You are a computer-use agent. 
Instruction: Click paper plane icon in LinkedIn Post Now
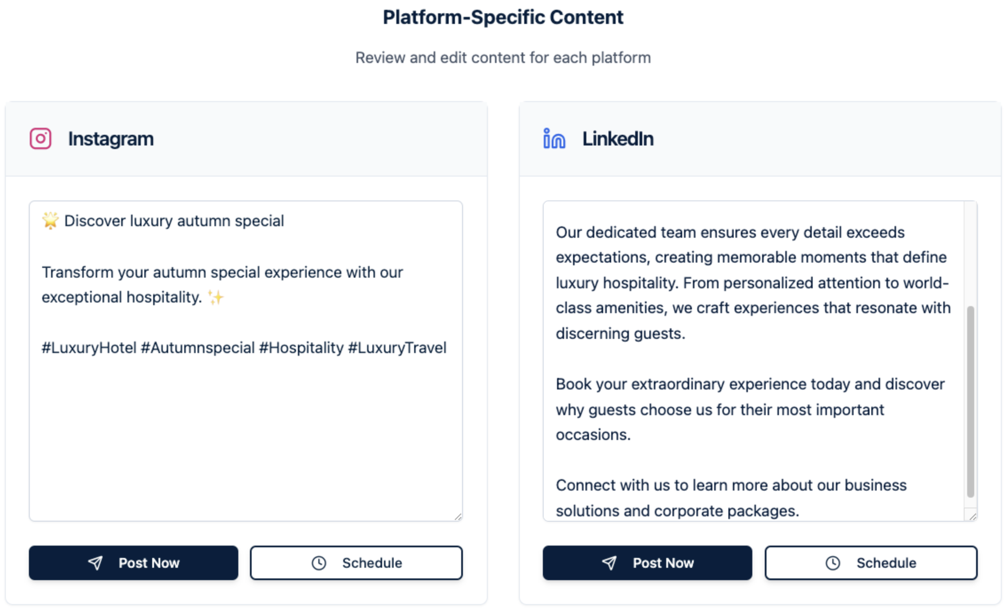609,563
